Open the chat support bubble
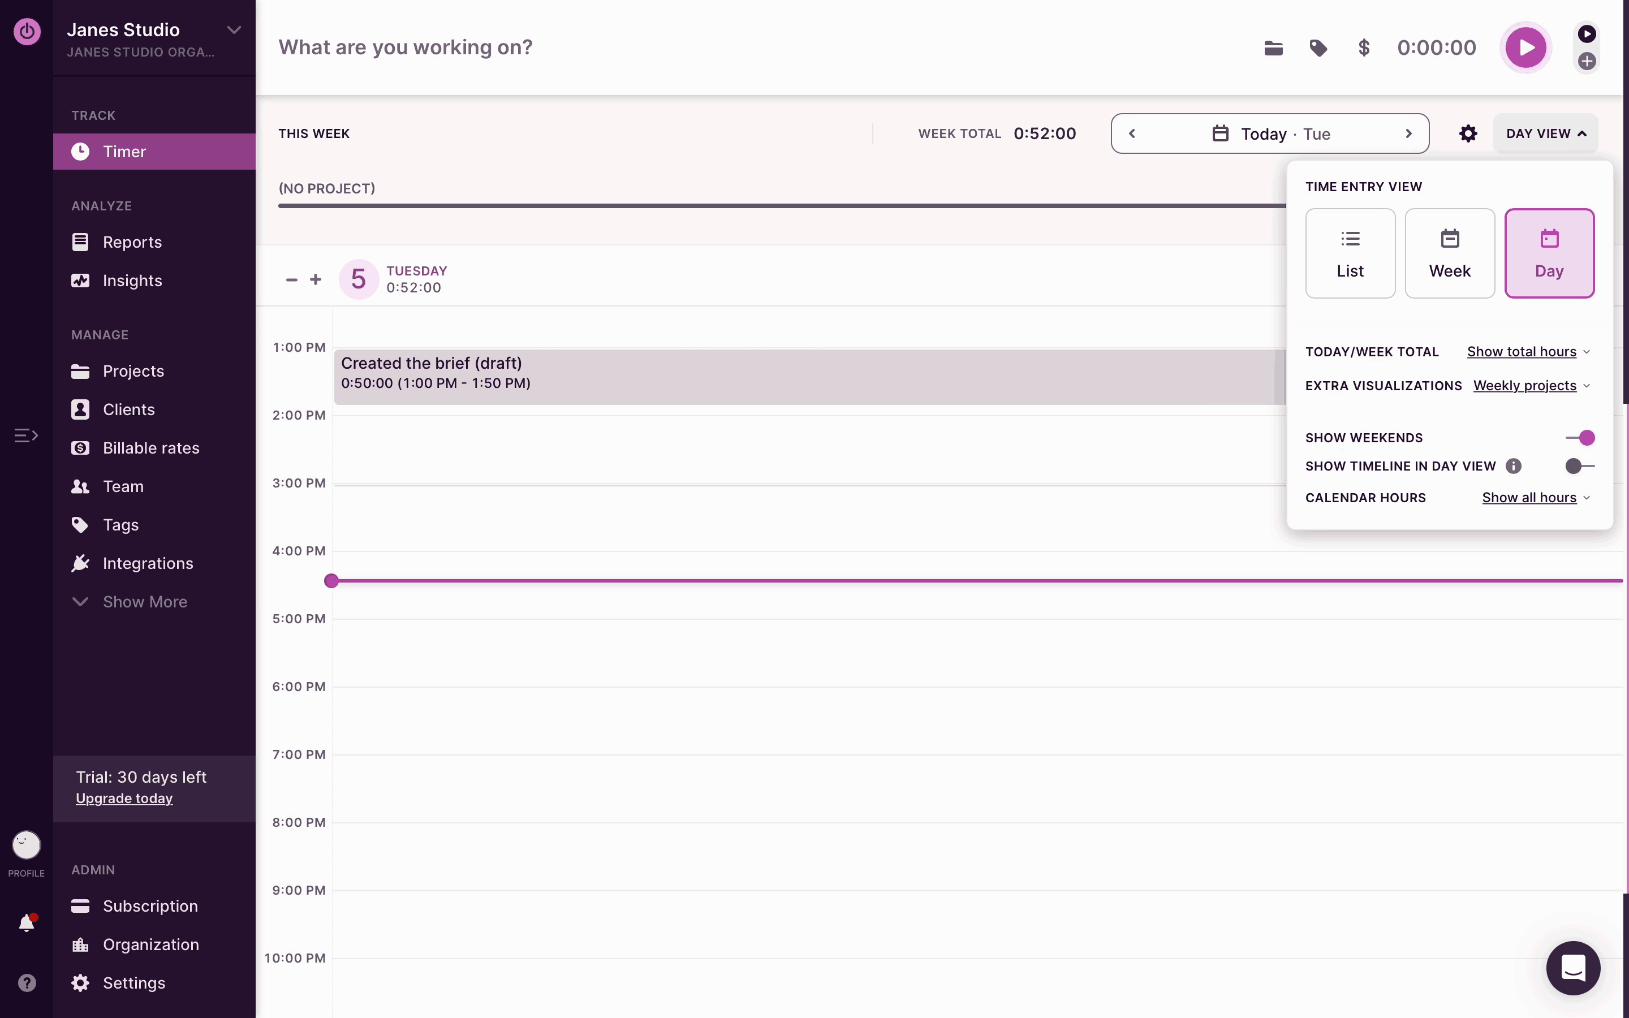 coord(1572,968)
